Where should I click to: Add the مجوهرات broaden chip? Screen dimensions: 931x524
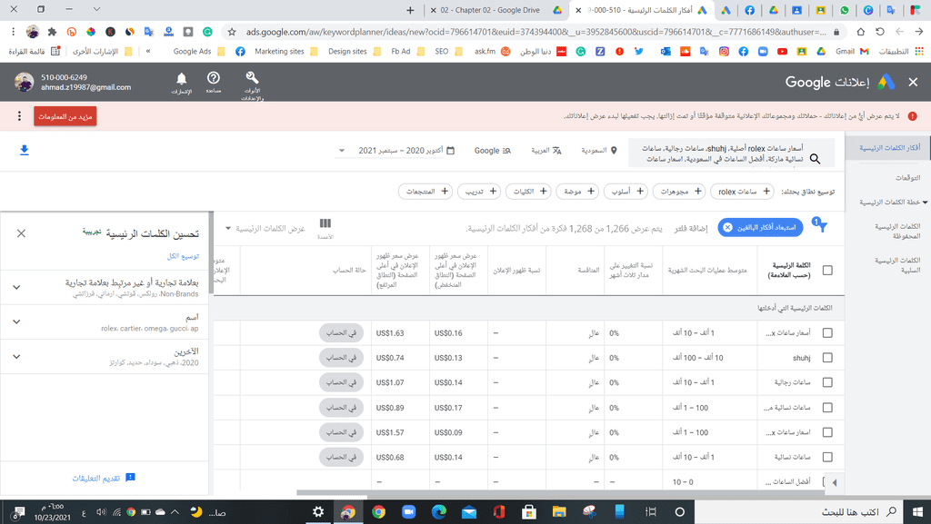click(680, 192)
